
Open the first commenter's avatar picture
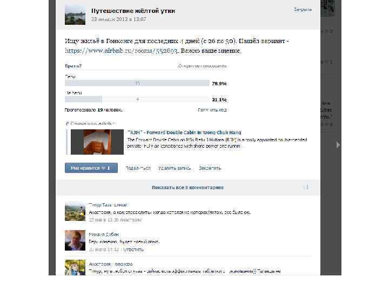click(x=75, y=211)
